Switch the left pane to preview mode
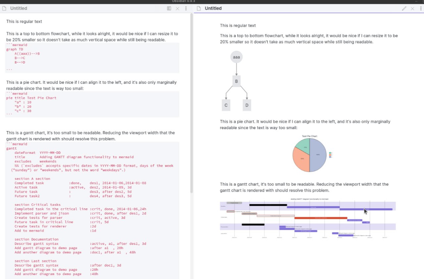Screen dimensions: 424x279 coord(169,9)
